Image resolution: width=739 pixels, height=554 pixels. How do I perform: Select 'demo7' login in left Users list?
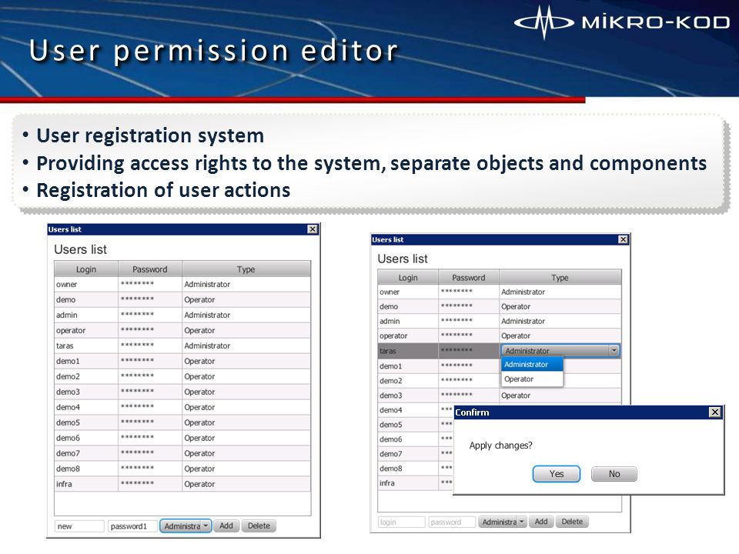coord(68,453)
